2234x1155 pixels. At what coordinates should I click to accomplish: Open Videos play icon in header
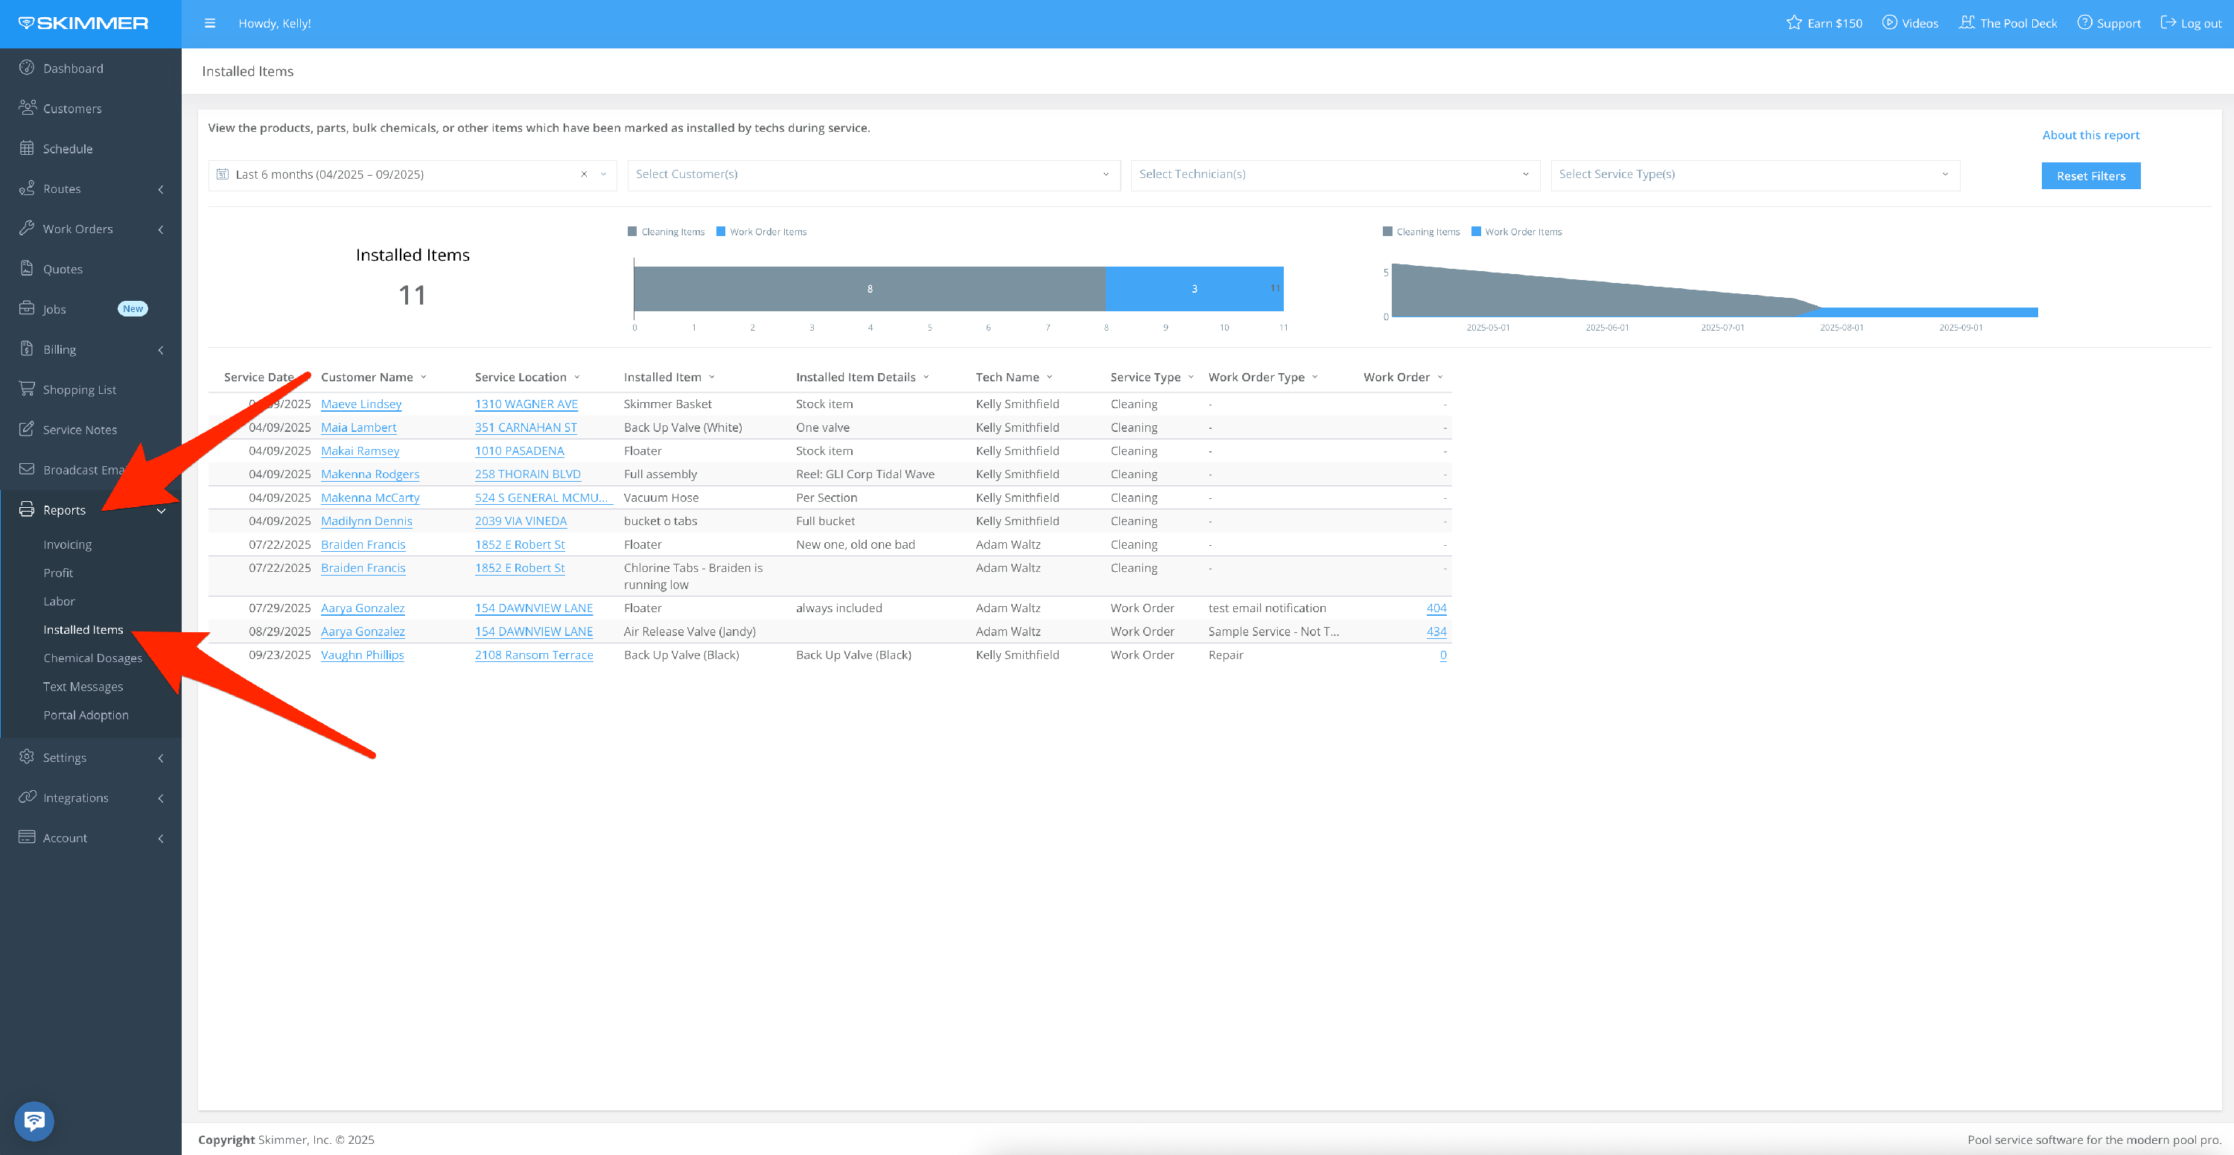[1888, 22]
